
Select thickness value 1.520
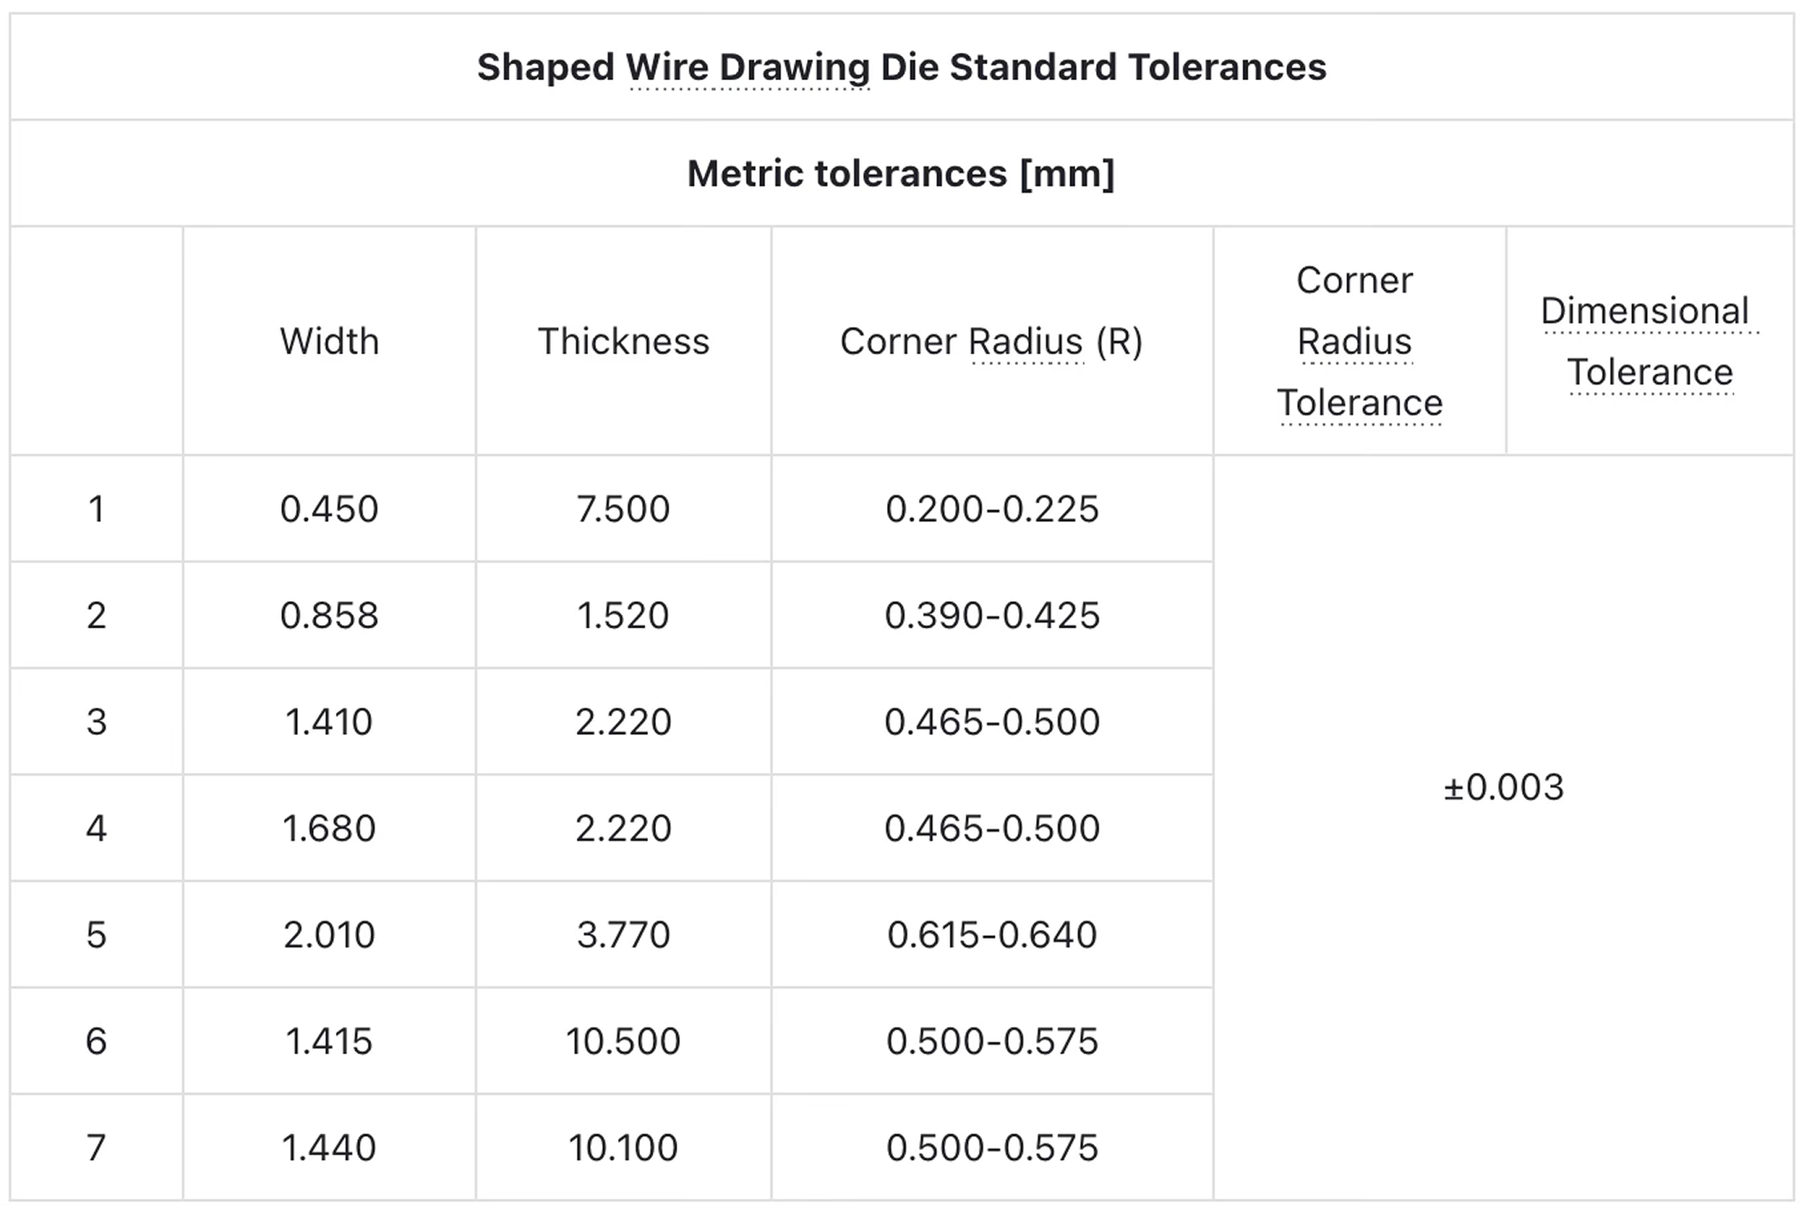623,615
